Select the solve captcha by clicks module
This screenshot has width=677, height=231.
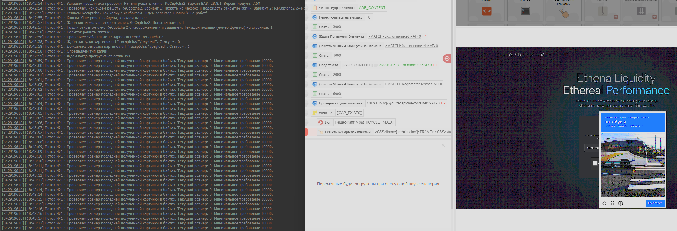564,13
